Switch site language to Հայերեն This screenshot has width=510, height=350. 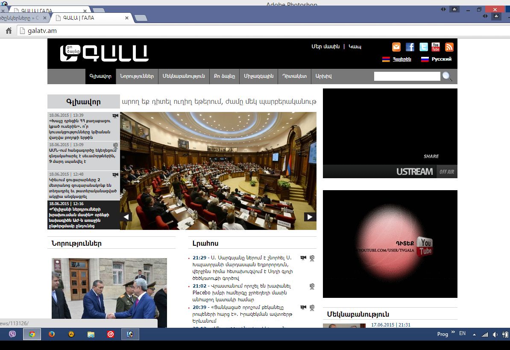coord(402,59)
